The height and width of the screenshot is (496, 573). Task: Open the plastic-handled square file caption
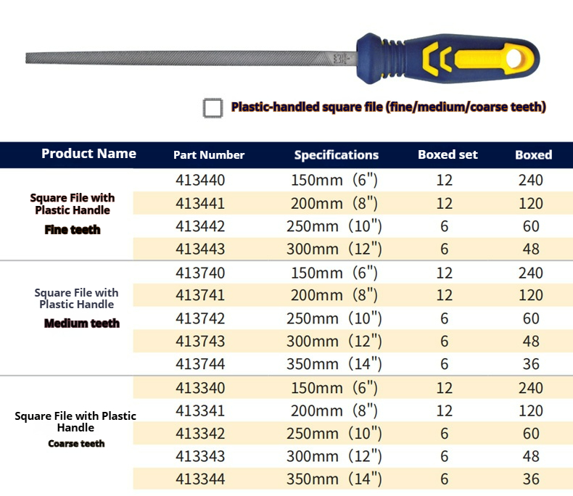pyautogui.click(x=388, y=107)
